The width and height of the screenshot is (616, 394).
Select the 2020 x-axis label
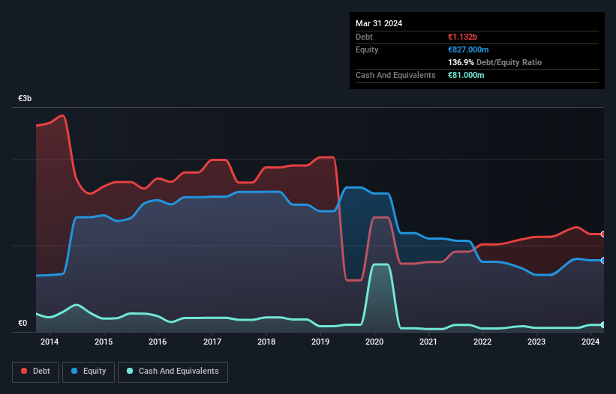point(374,342)
